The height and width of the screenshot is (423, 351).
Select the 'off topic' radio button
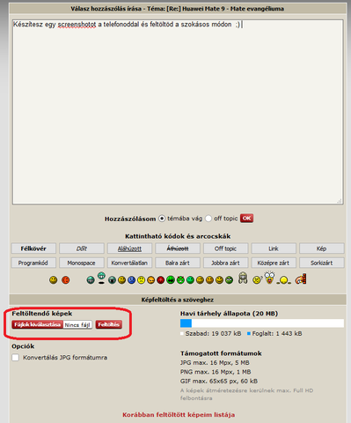point(208,219)
